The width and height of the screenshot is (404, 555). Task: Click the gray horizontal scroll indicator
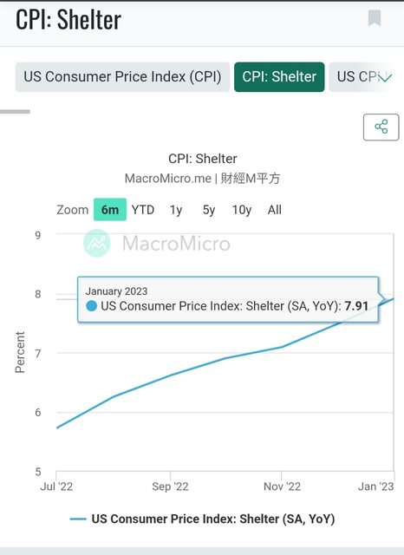pos(15,112)
